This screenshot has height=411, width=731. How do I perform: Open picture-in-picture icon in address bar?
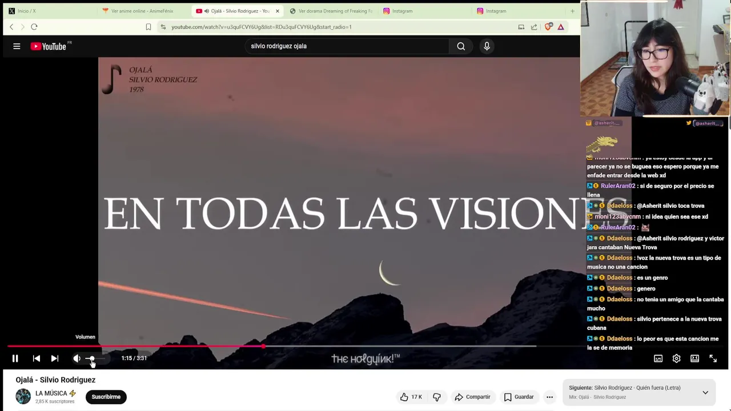pyautogui.click(x=521, y=27)
